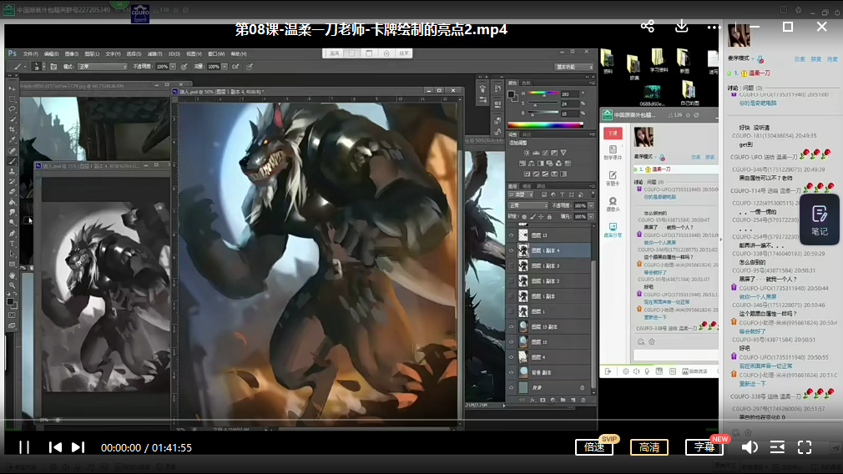Click the H hue slider in Color panel
843x474 pixels.
tap(543, 93)
